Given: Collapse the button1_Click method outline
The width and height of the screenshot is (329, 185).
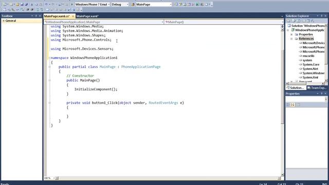Looking at the screenshot, I should (x=49, y=103).
